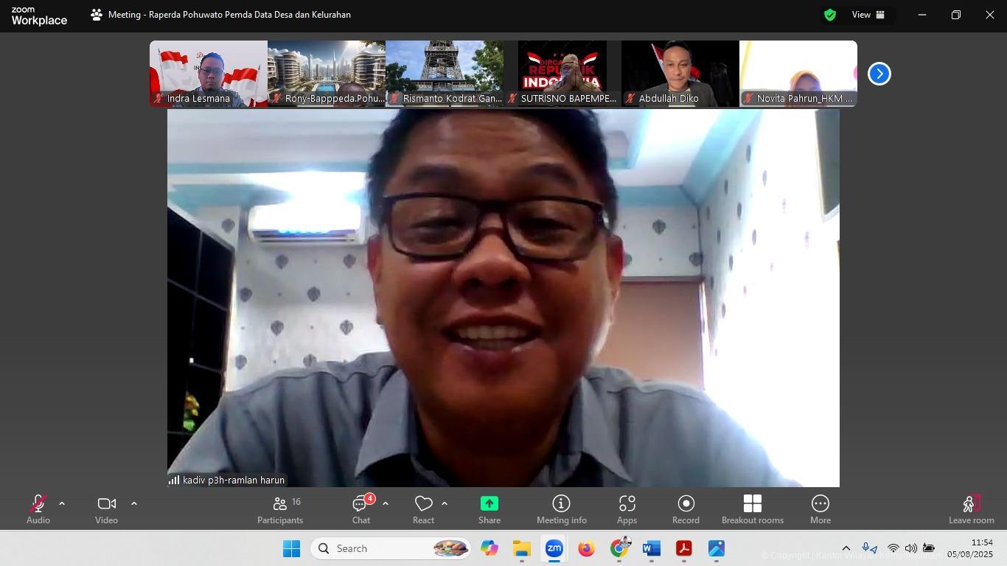Expand reactions options arrow

[445, 504]
